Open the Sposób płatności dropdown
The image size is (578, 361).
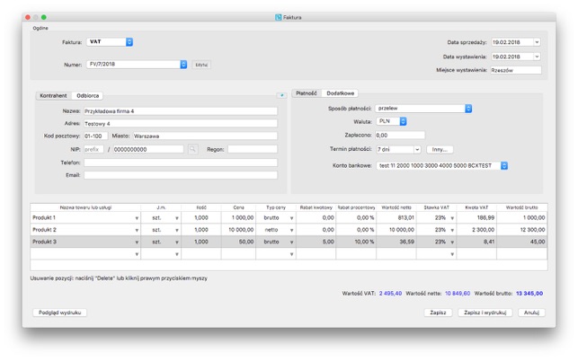tap(468, 109)
